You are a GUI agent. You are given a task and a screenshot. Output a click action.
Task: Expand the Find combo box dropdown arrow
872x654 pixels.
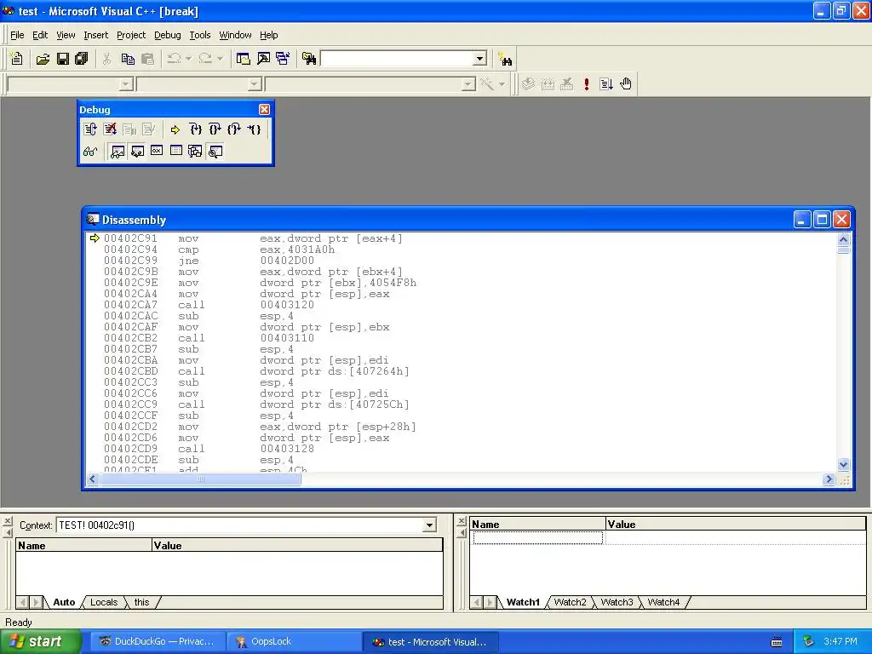point(480,59)
